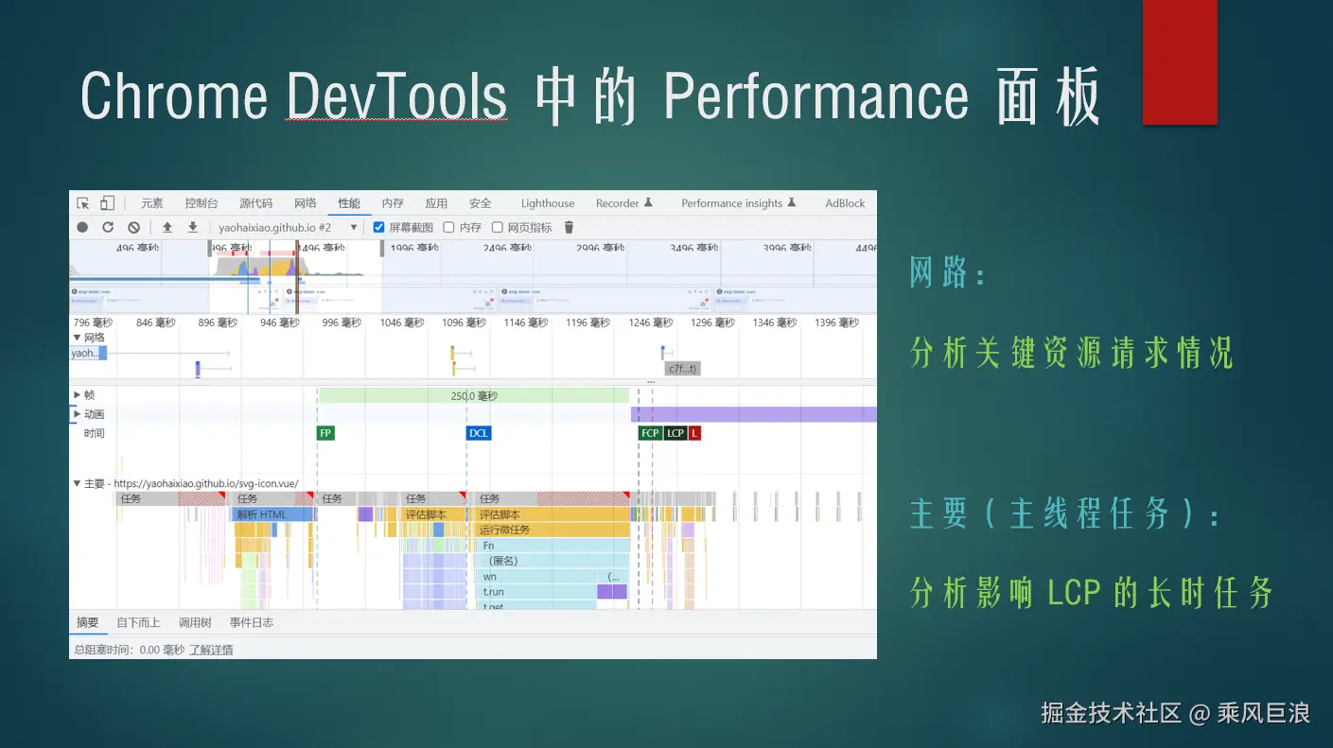Click the 分析影响 LCP 的长时任务 text
This screenshot has height=748, width=1333.
[x=1091, y=593]
